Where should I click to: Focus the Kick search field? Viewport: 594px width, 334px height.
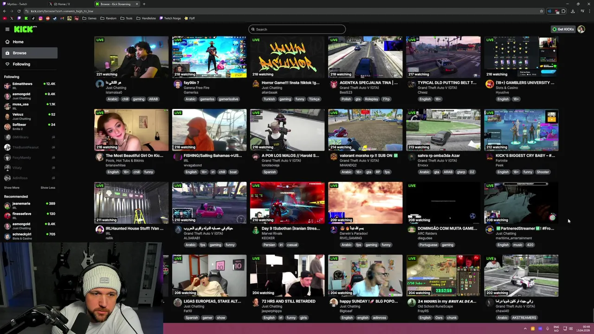(297, 29)
